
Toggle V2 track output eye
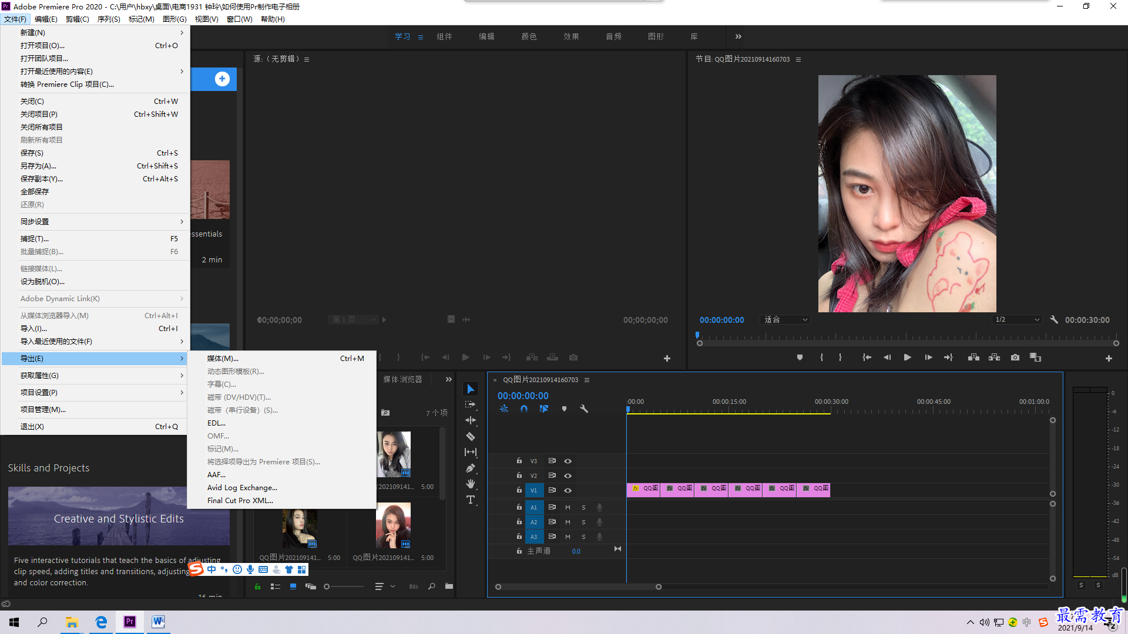pyautogui.click(x=568, y=475)
